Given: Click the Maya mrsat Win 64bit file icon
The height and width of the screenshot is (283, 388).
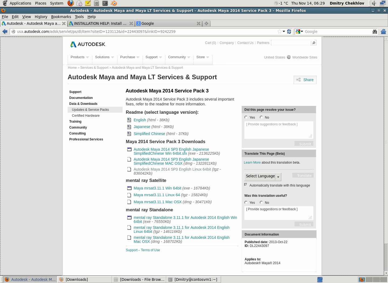Looking at the screenshot, I should click(x=129, y=188).
